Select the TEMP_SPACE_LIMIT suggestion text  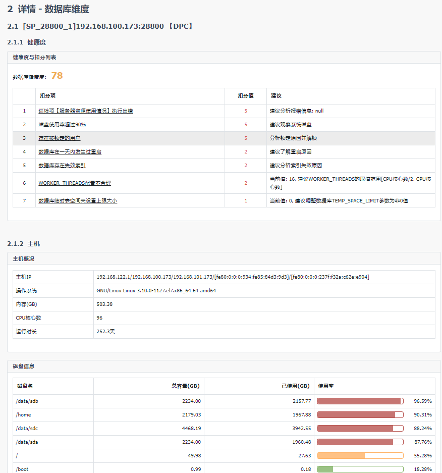339,200
